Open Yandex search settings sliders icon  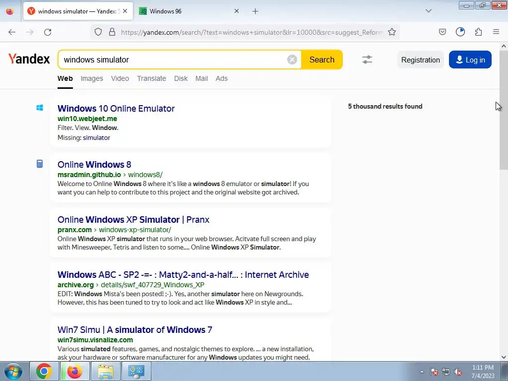coord(367,60)
